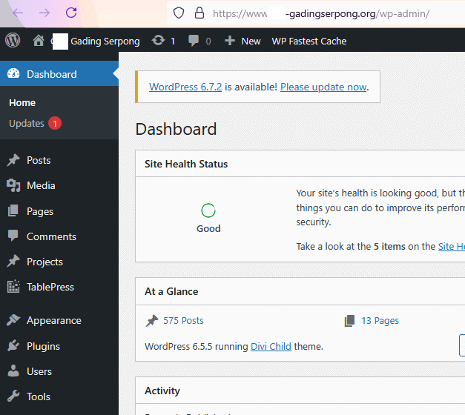
Task: Open the 13 Pages link
Action: pyautogui.click(x=380, y=320)
